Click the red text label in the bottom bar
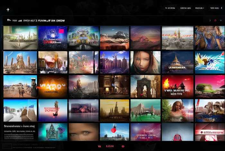 (110, 146)
